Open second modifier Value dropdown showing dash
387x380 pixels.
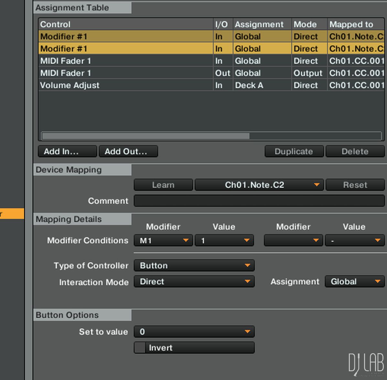coord(354,240)
